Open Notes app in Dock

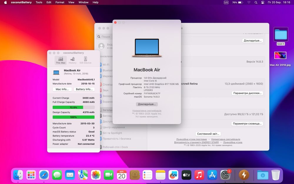pos(161,175)
